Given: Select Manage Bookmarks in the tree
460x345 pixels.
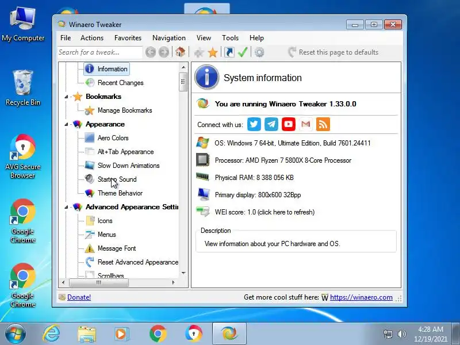Looking at the screenshot, I should (125, 110).
